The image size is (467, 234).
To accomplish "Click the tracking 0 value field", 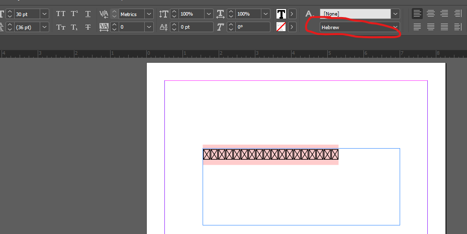I will click(x=132, y=27).
